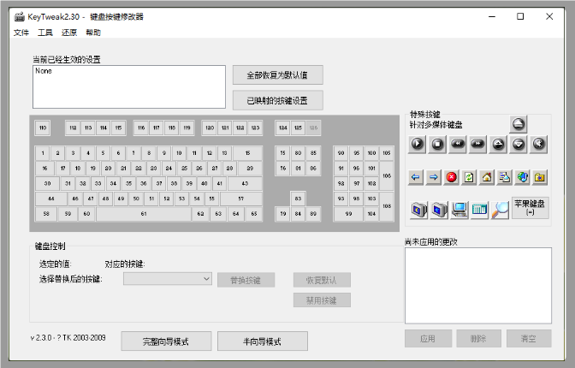Click the 已映射的按键设置 button

tap(277, 100)
